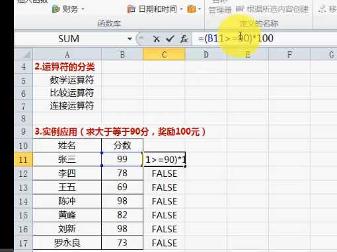Click the select-all corner triangle
337x252 pixels.
pos(24,54)
